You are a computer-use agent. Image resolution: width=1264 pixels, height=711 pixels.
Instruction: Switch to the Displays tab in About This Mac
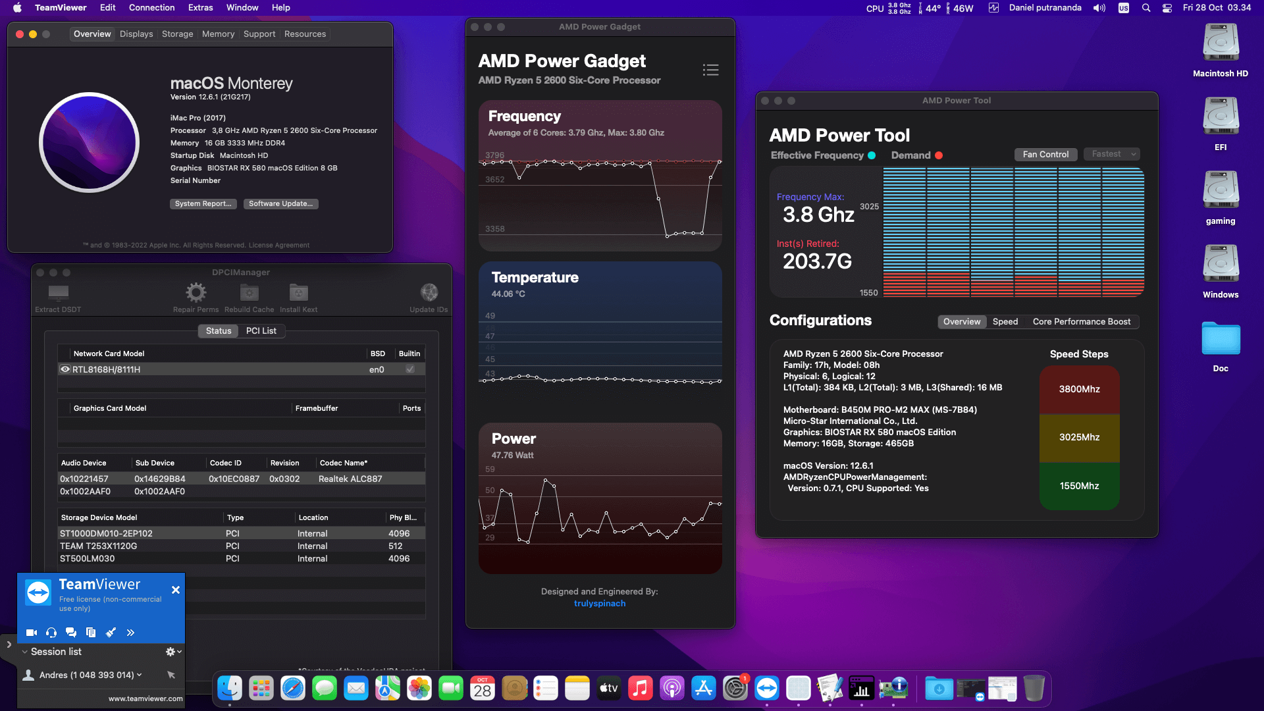[136, 34]
